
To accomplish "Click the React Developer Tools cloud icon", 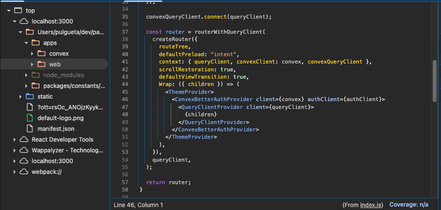I will click(24, 140).
